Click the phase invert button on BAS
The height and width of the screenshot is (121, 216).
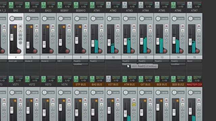(x=20, y=43)
